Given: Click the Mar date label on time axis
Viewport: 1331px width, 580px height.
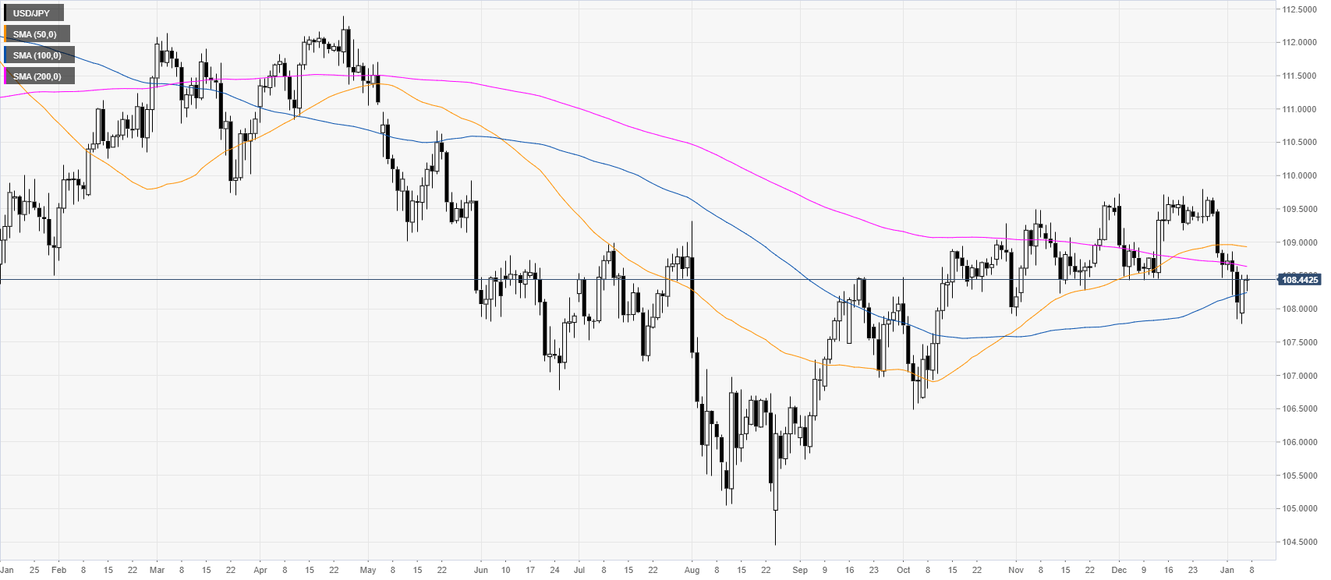Looking at the screenshot, I should 158,570.
